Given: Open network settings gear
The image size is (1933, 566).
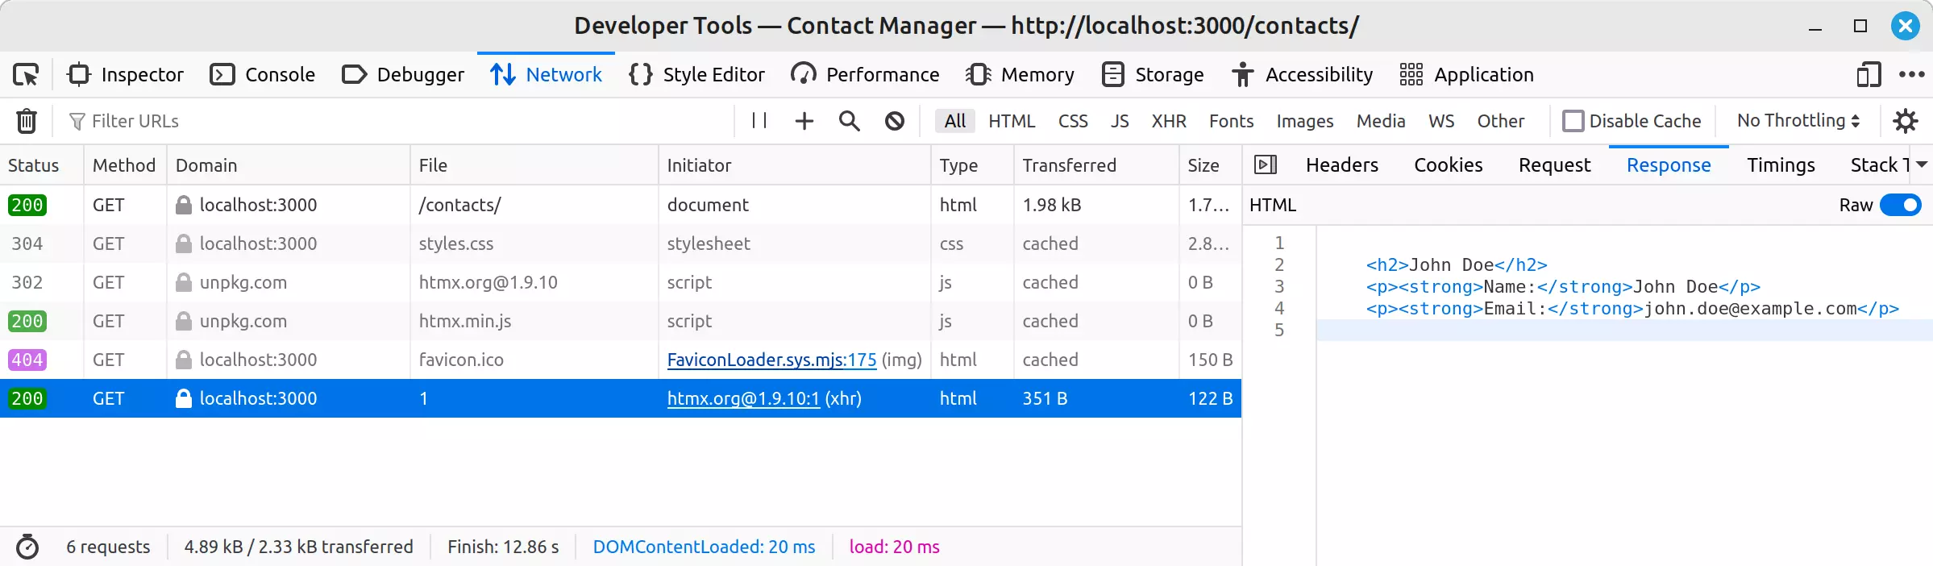Looking at the screenshot, I should tap(1905, 121).
